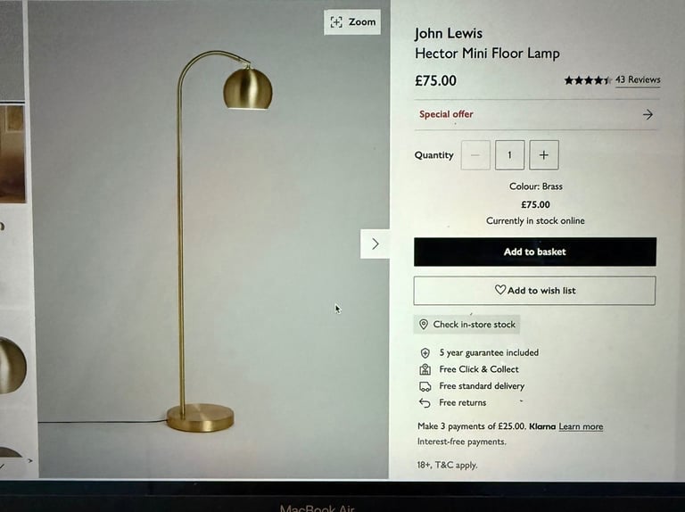Open Check in-store stock
The width and height of the screenshot is (685, 512).
pos(466,324)
